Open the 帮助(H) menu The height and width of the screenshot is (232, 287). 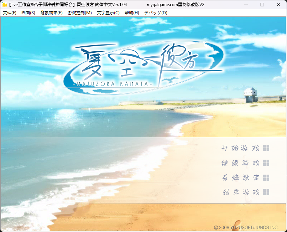132,13
